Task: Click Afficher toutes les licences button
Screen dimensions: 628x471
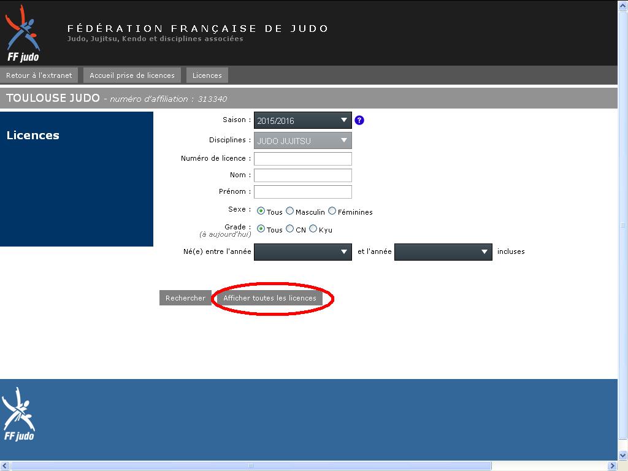Action: tap(269, 298)
